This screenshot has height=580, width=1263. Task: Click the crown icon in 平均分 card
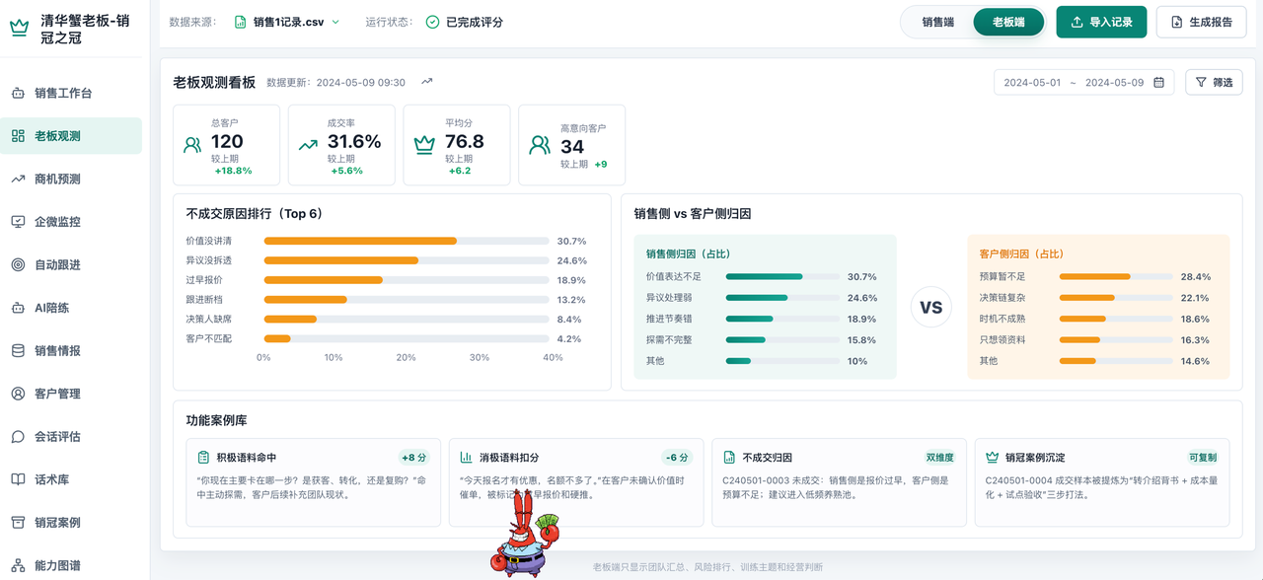point(424,145)
